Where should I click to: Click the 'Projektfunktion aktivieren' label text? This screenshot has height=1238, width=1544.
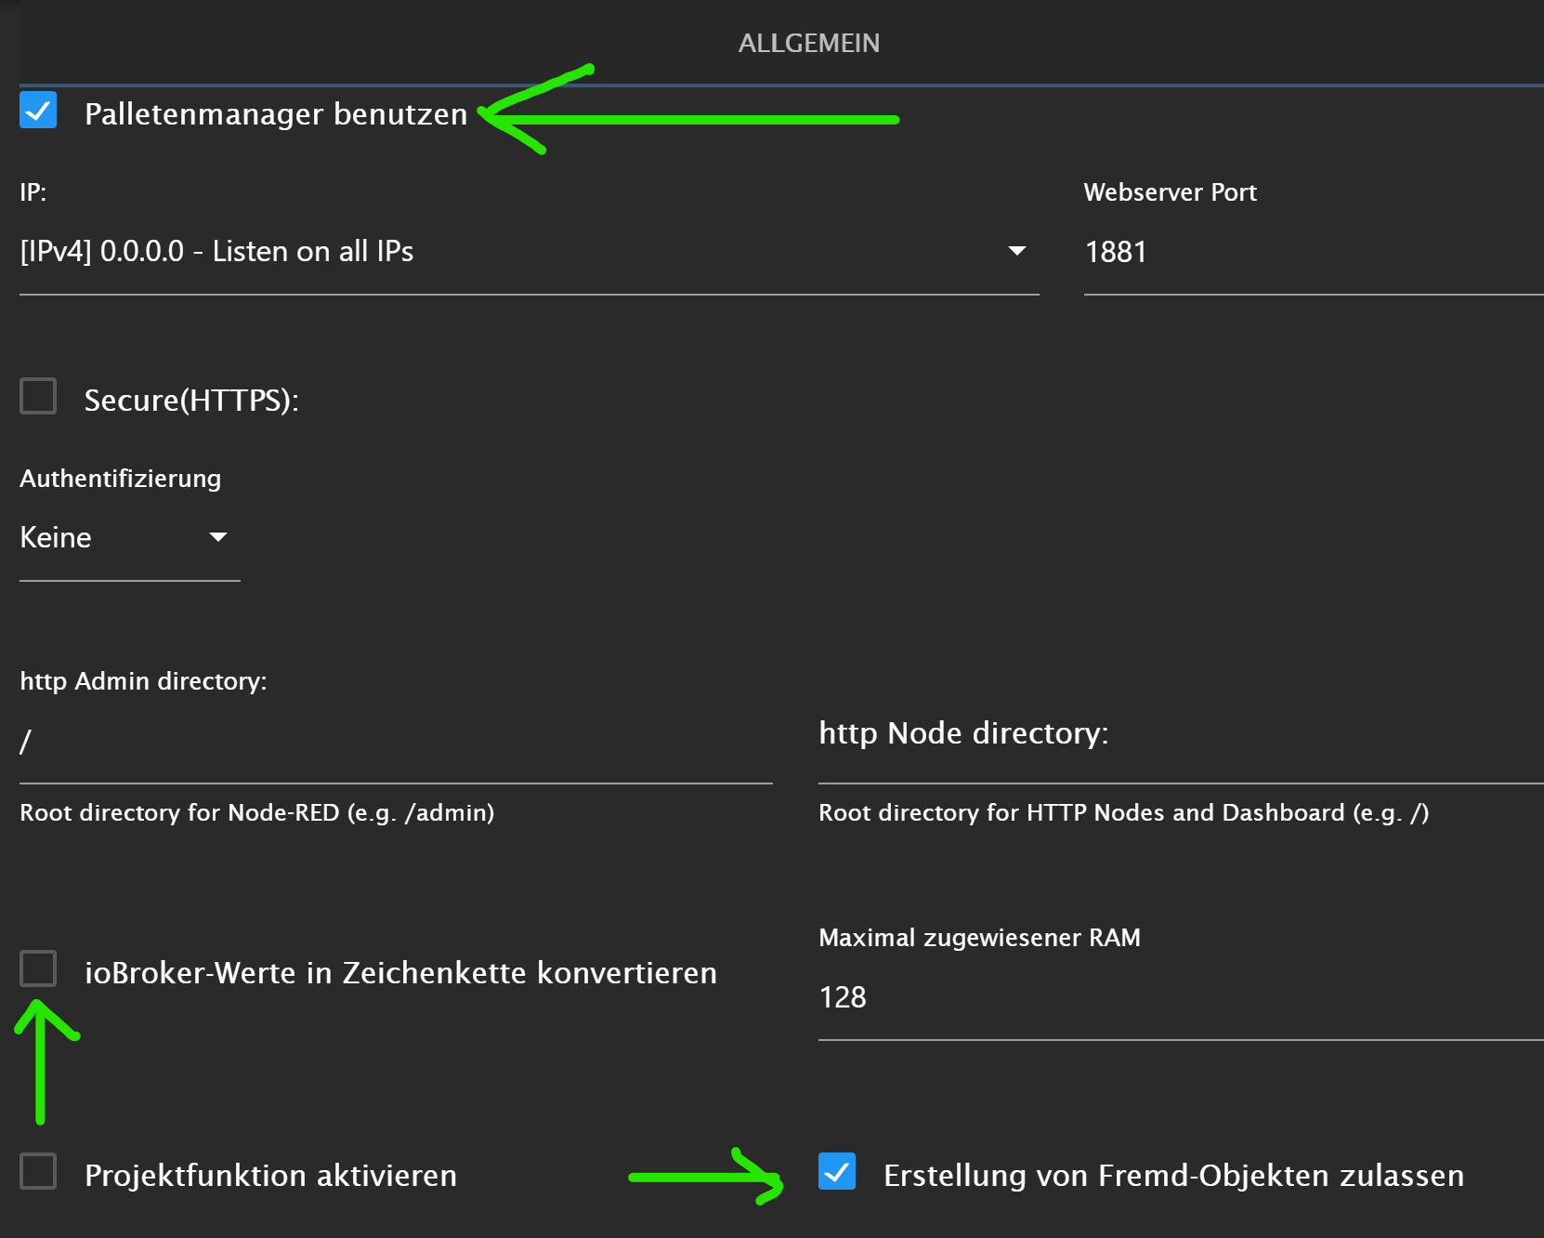tap(270, 1176)
